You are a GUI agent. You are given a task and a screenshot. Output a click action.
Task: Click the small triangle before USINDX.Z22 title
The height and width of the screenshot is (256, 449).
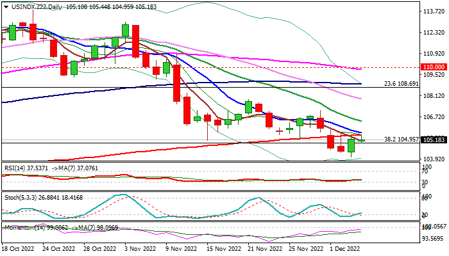(4, 4)
